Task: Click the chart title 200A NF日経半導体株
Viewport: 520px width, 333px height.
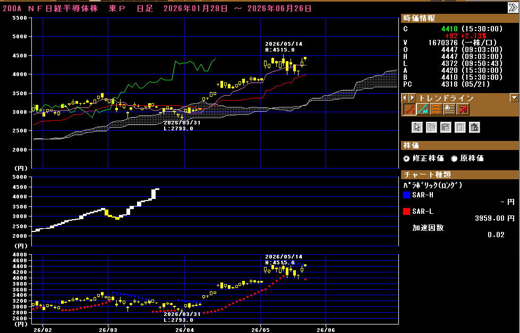Action: pyautogui.click(x=50, y=9)
